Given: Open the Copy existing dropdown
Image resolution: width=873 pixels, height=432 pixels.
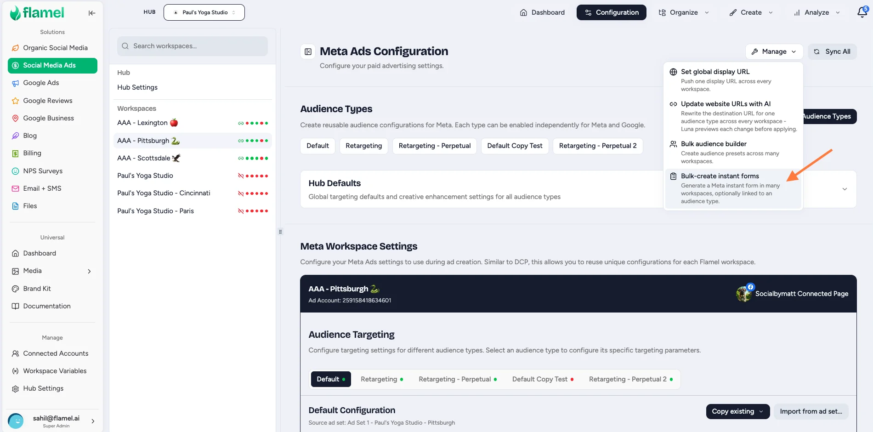Looking at the screenshot, I should click(x=737, y=411).
